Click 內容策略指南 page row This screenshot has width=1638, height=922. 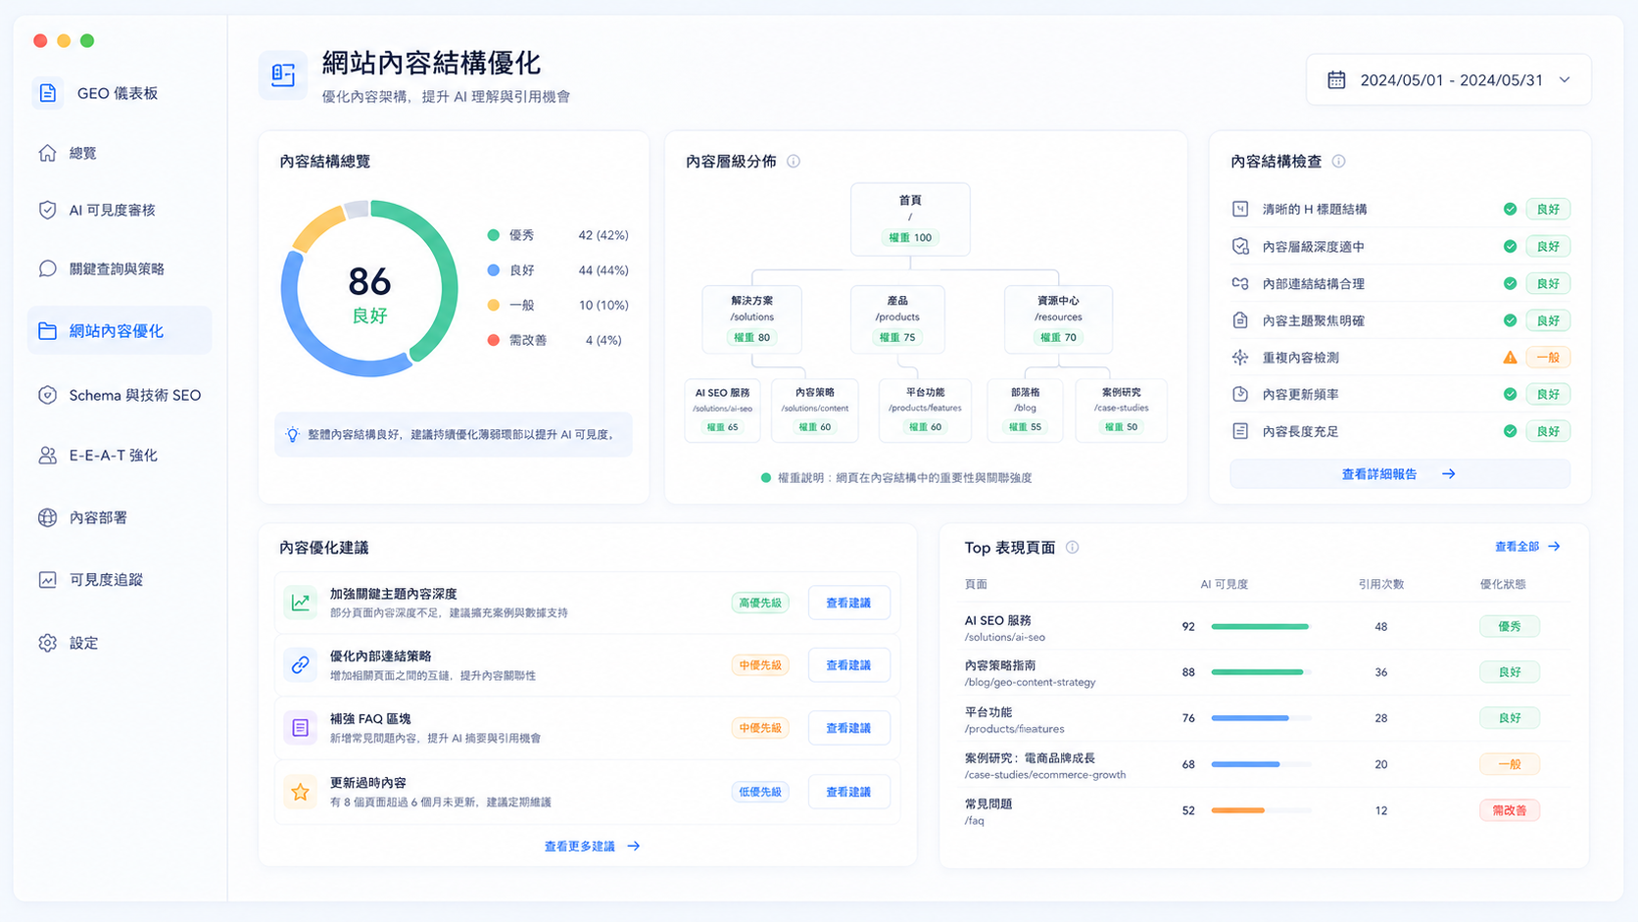tap(1264, 673)
